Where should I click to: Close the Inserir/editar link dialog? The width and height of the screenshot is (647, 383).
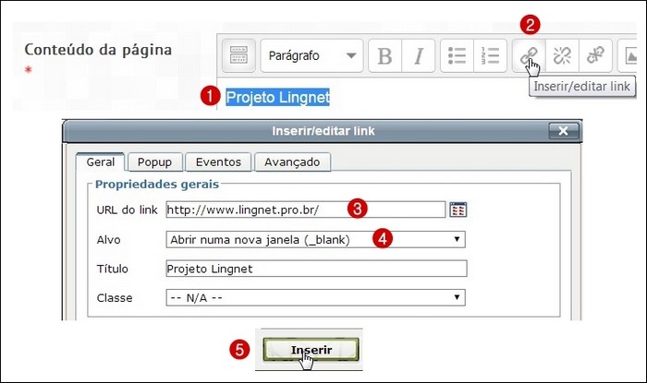pyautogui.click(x=563, y=131)
